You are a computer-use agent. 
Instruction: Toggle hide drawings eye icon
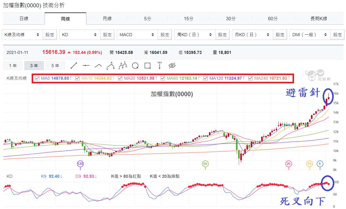(172, 66)
